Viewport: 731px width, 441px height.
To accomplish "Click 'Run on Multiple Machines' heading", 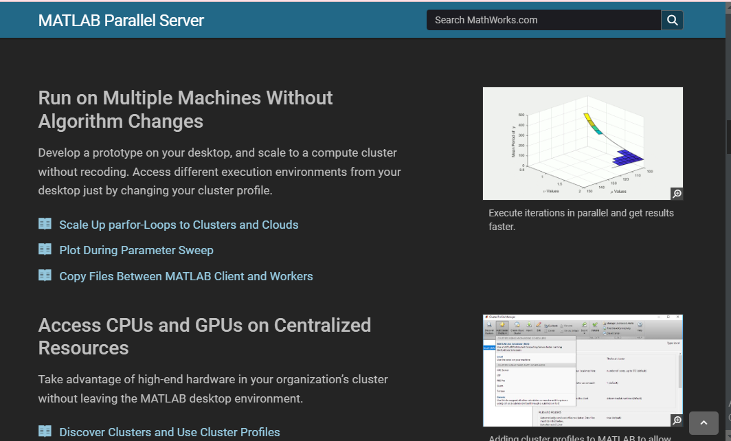I will coord(185,109).
